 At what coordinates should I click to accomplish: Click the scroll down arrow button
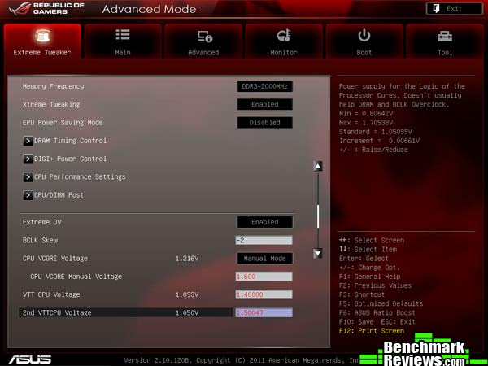(x=317, y=253)
